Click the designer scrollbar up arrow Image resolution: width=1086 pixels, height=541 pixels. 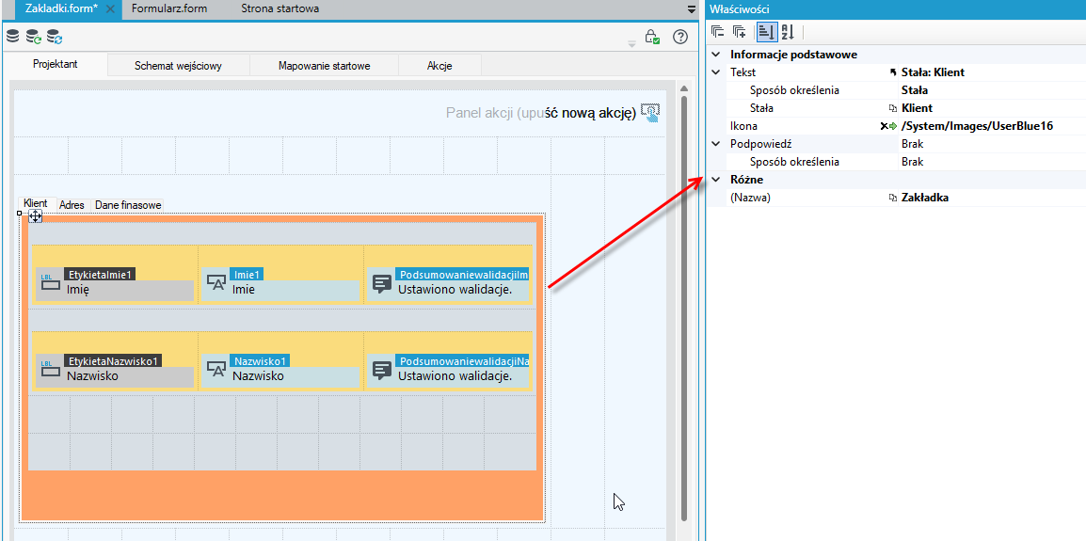pos(684,88)
